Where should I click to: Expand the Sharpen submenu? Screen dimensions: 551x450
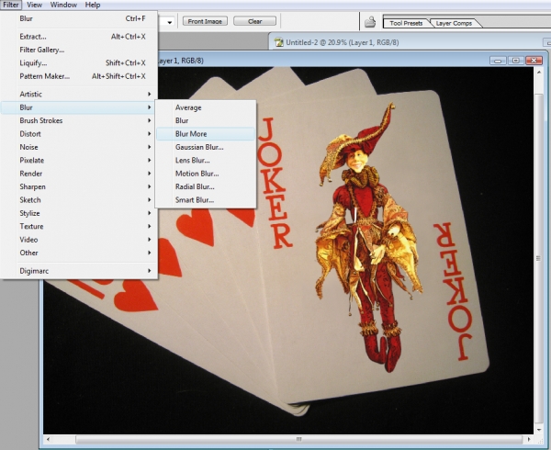[79, 186]
